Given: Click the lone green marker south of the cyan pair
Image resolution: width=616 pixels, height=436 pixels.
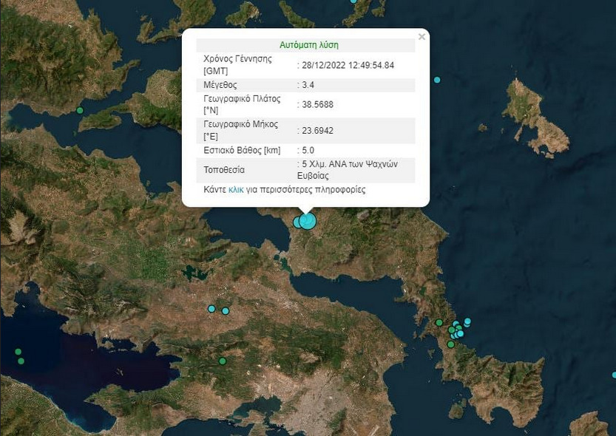Looking at the screenshot, I should click(x=222, y=361).
